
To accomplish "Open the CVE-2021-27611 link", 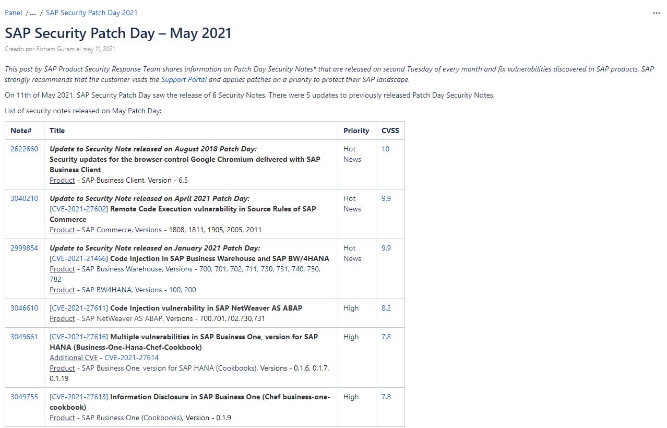I will (79, 308).
